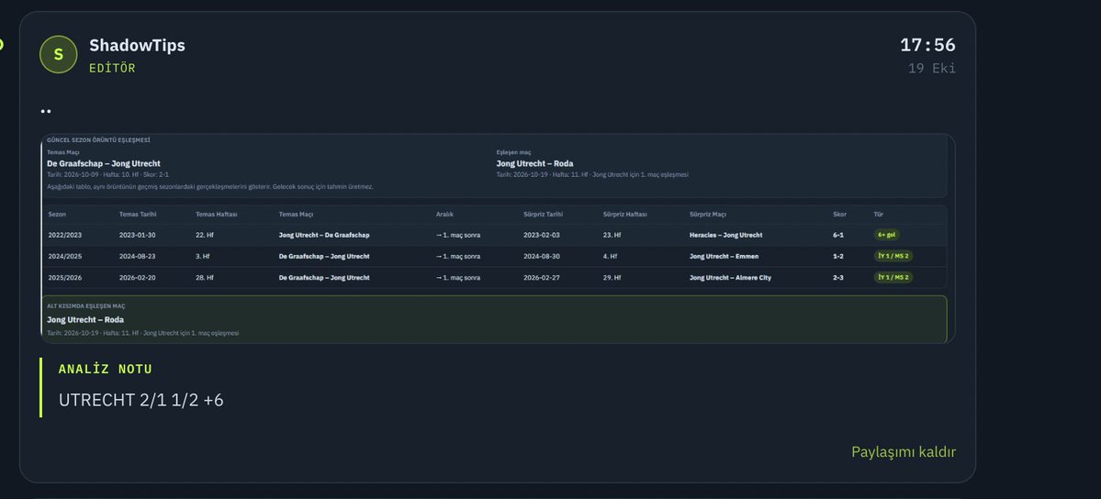Screen dimensions: 1101x499
Task: Click the ALT KISIMDA EŞLEŞEN MAÇ heading
Action: (x=85, y=306)
